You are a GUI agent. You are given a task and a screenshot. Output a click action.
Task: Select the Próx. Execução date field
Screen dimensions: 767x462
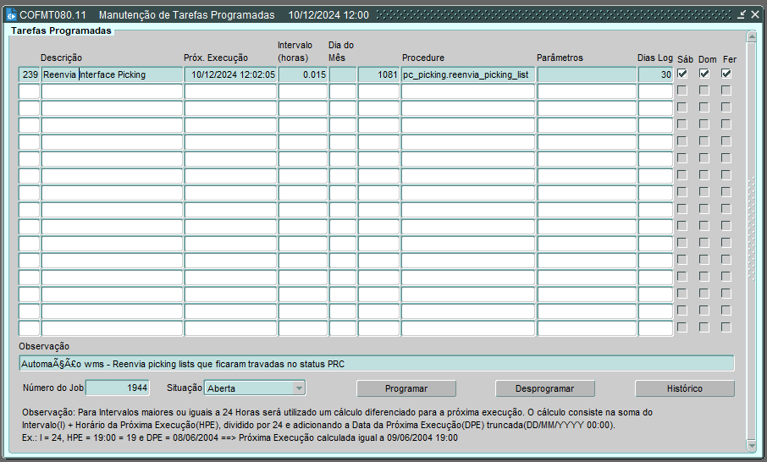(x=230, y=74)
